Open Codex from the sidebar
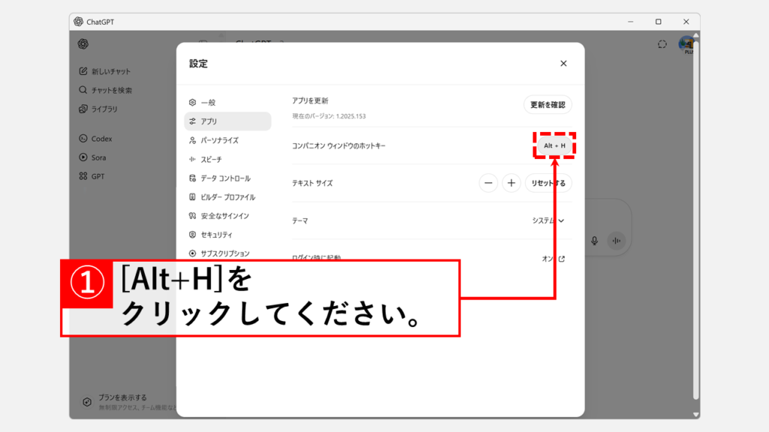The image size is (769, 432). point(95,139)
